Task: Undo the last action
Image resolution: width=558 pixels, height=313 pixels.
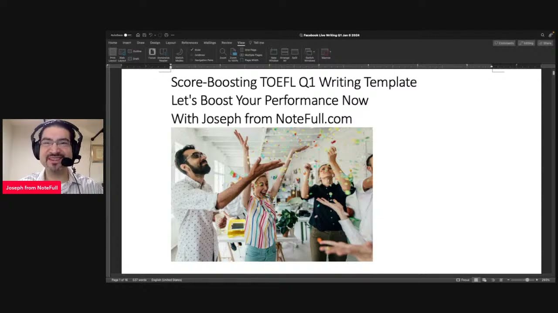Action: [150, 35]
